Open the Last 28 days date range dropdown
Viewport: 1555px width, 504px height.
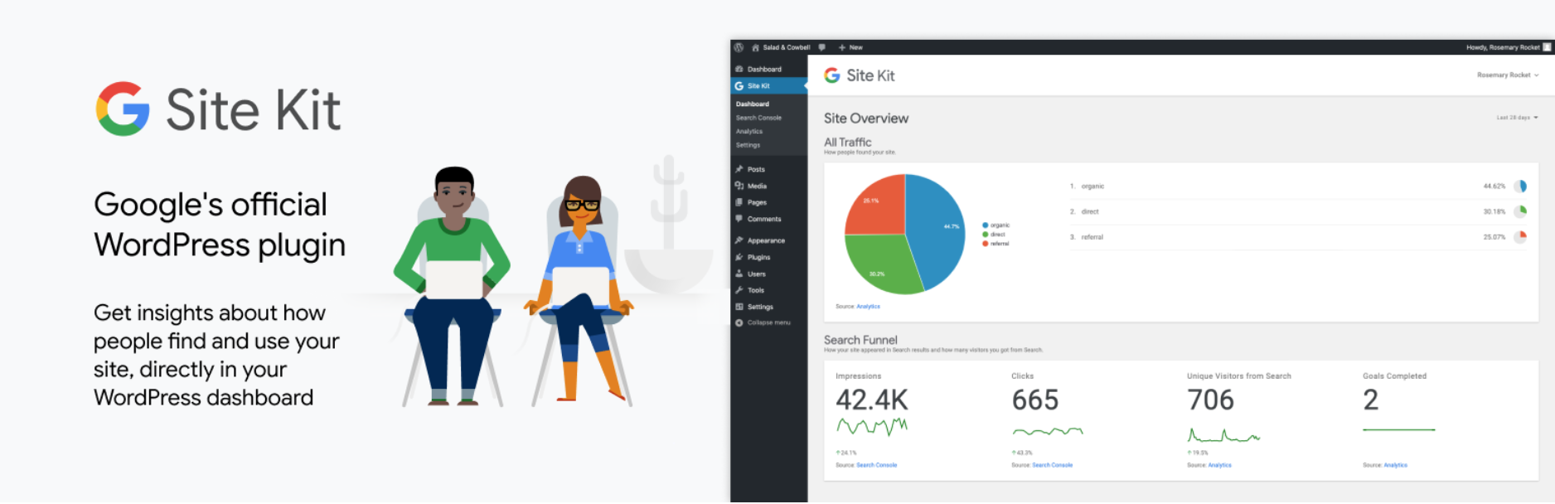[1517, 118]
